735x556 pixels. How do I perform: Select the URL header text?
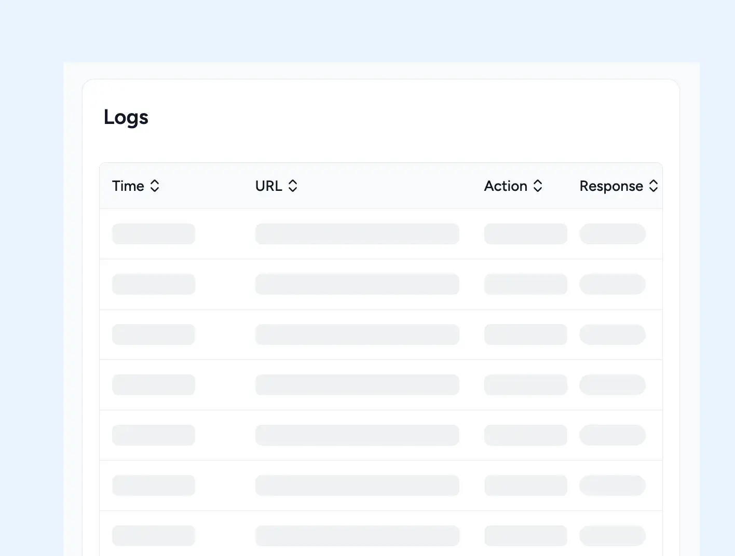[x=269, y=186]
